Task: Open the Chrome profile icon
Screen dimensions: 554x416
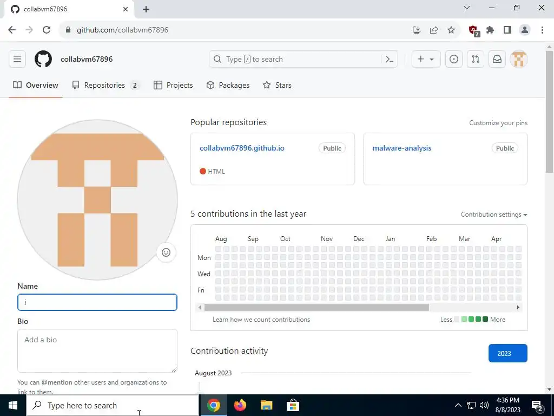Action: point(525,30)
